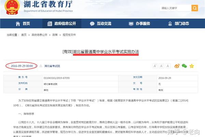Share the article to Weibo
Screen dimensions: 205x137
177,66
